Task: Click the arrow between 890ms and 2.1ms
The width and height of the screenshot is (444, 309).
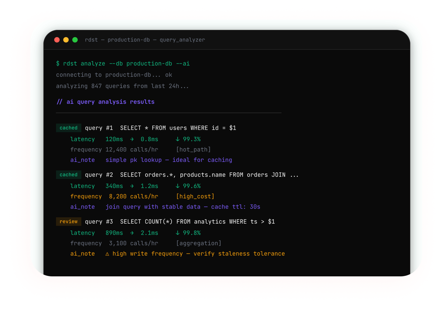Action: point(132,233)
